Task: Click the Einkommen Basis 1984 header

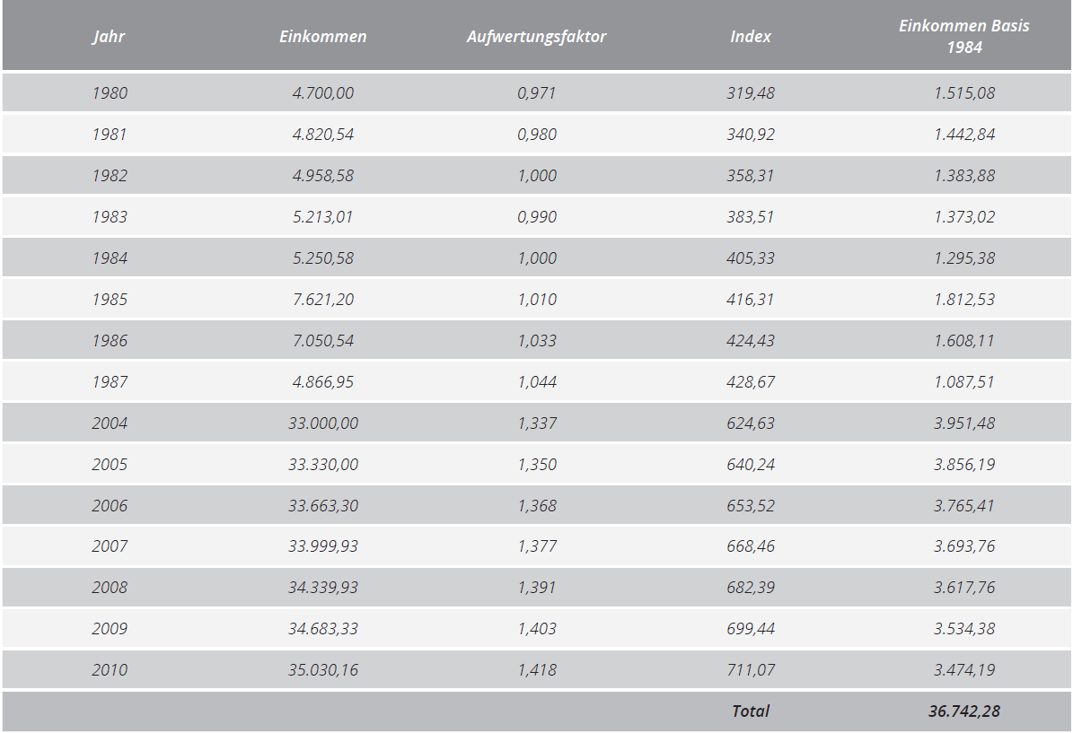Action: point(964,36)
